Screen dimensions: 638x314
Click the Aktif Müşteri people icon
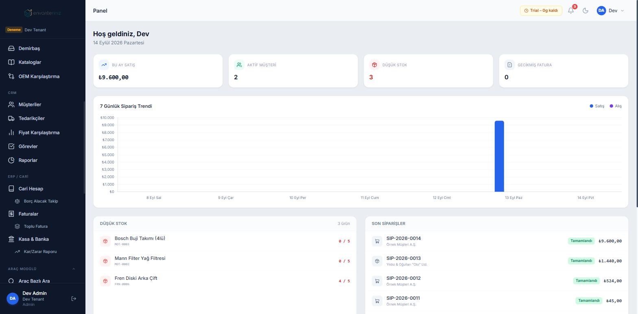tap(239, 65)
